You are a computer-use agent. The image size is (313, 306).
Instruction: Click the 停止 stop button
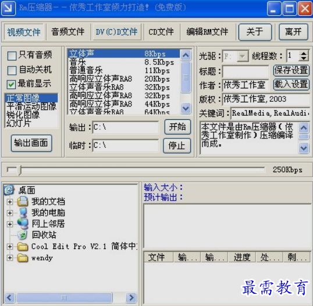[x=177, y=145]
